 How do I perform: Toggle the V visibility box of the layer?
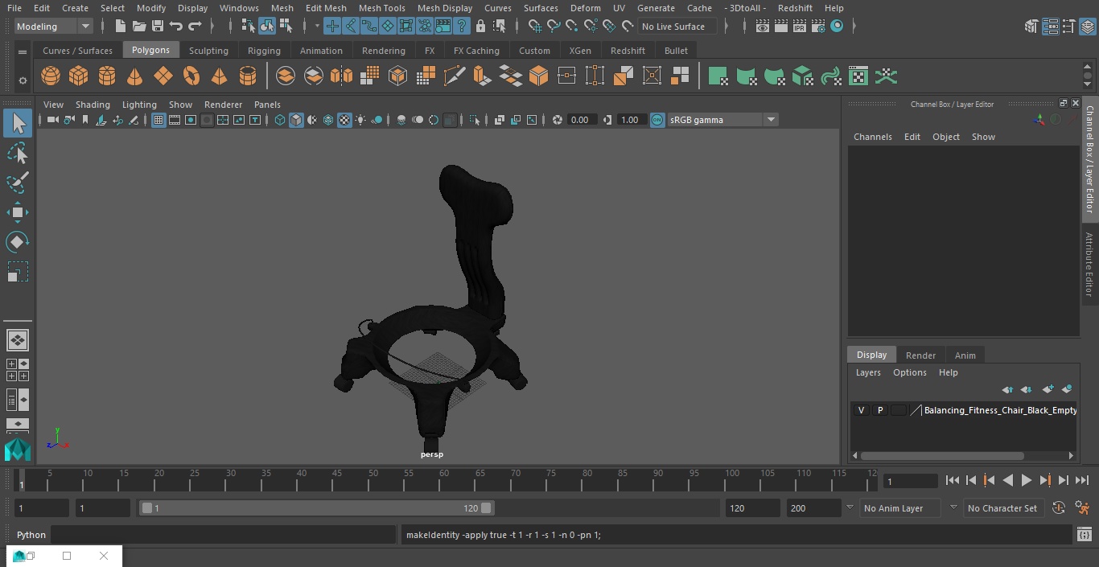[x=861, y=410]
